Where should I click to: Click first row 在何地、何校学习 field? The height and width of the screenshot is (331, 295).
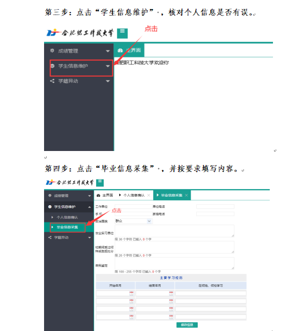(x=211, y=293)
